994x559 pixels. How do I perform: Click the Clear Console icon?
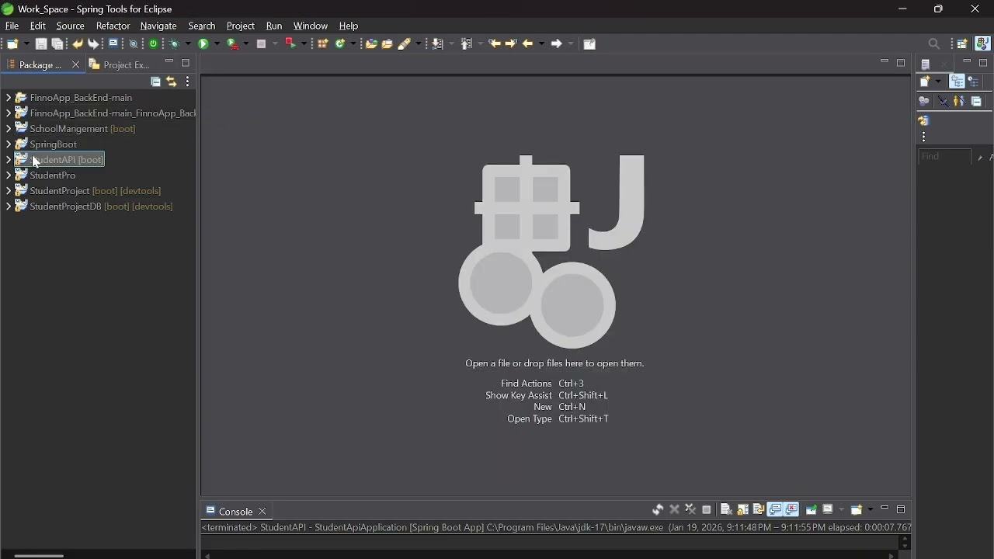point(726,509)
